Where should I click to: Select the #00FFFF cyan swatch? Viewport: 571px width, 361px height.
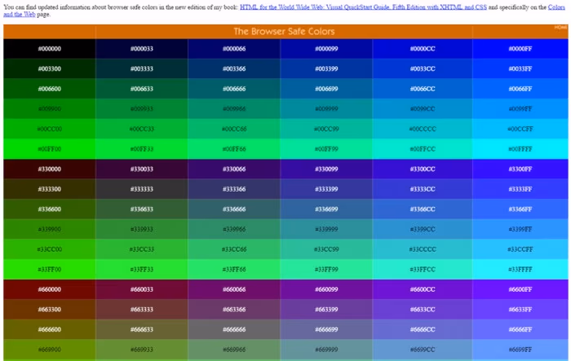(x=520, y=149)
